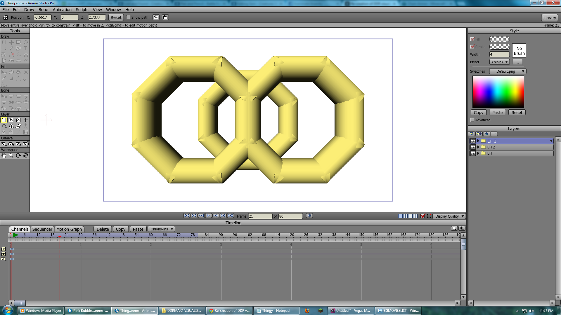561x315 pixels.
Task: Click the Duplicate Layer icon
Action: coord(479,134)
